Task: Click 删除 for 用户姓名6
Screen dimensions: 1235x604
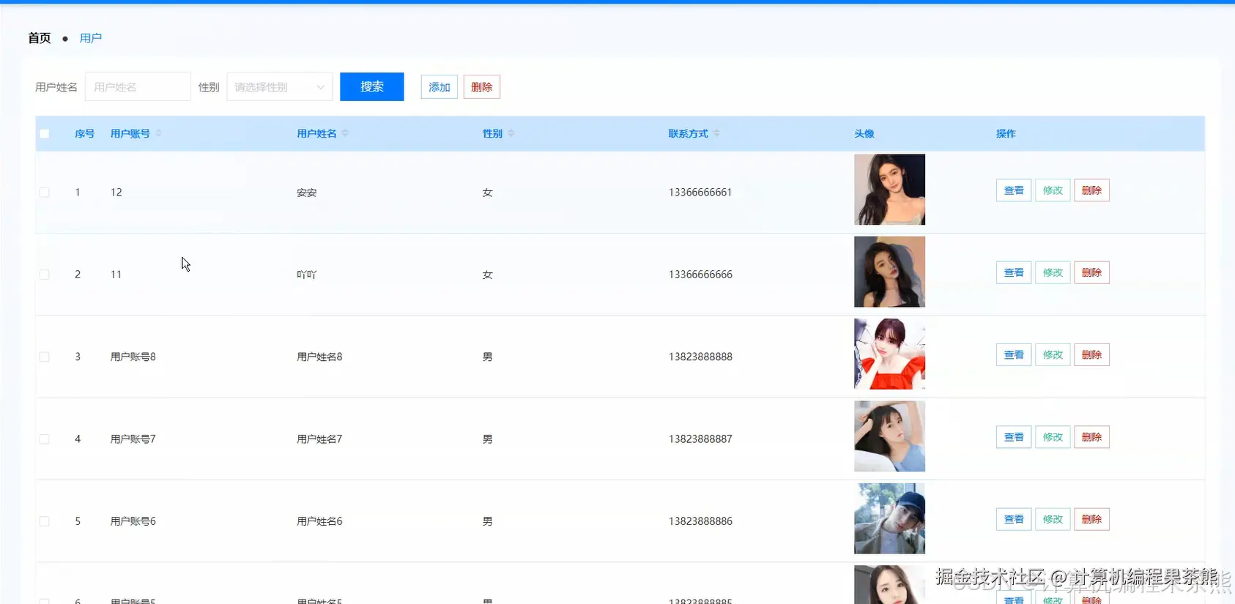Action: click(x=1091, y=519)
